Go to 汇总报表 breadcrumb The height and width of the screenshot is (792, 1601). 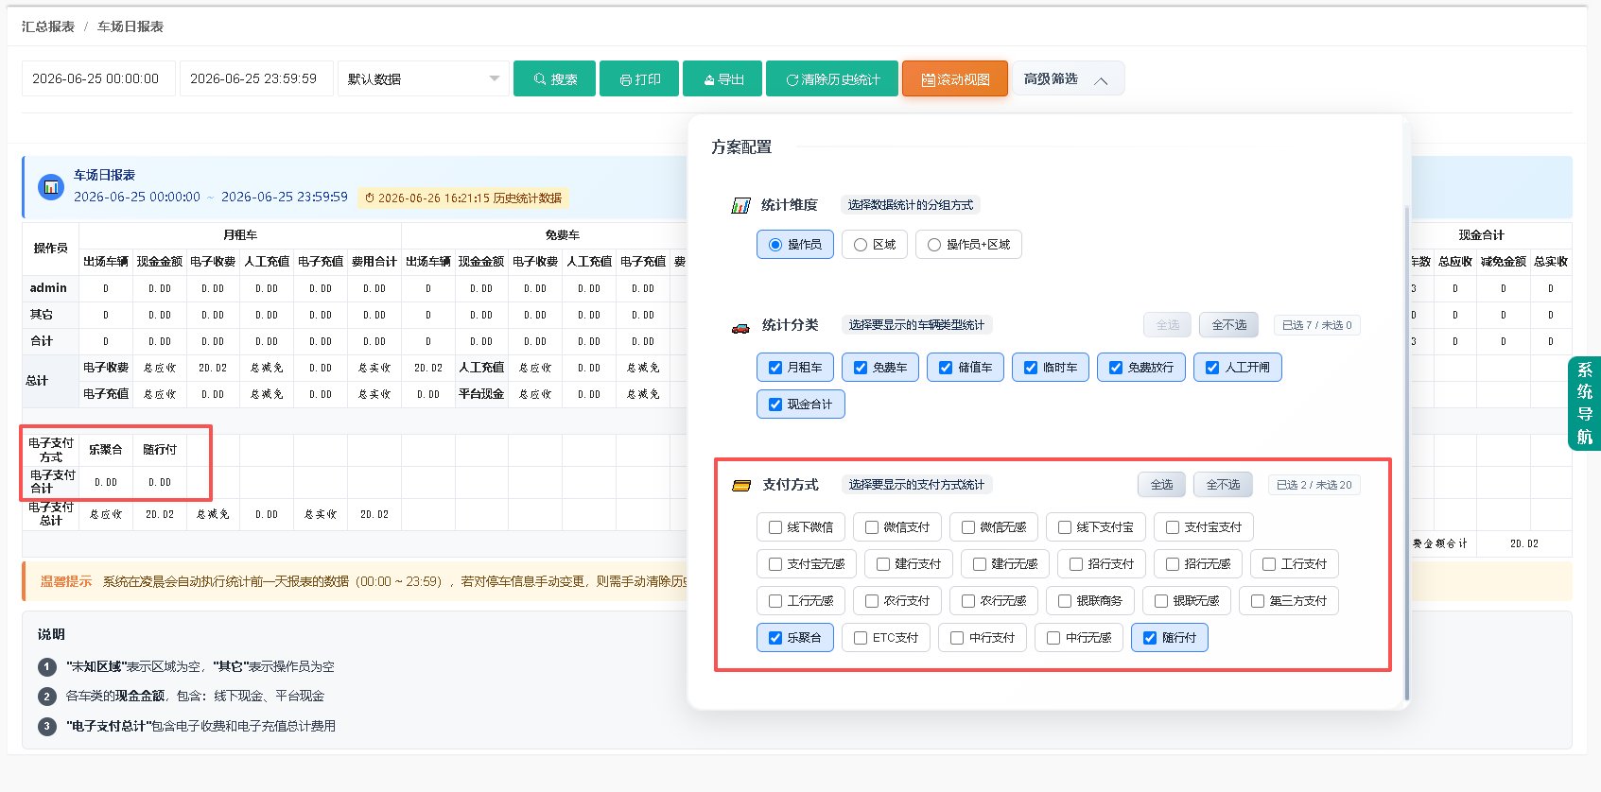point(47,26)
